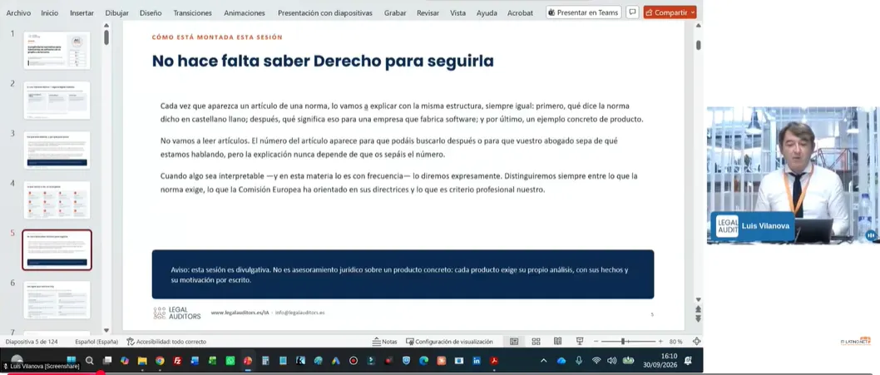Click the zoom out minus button

[x=596, y=341]
